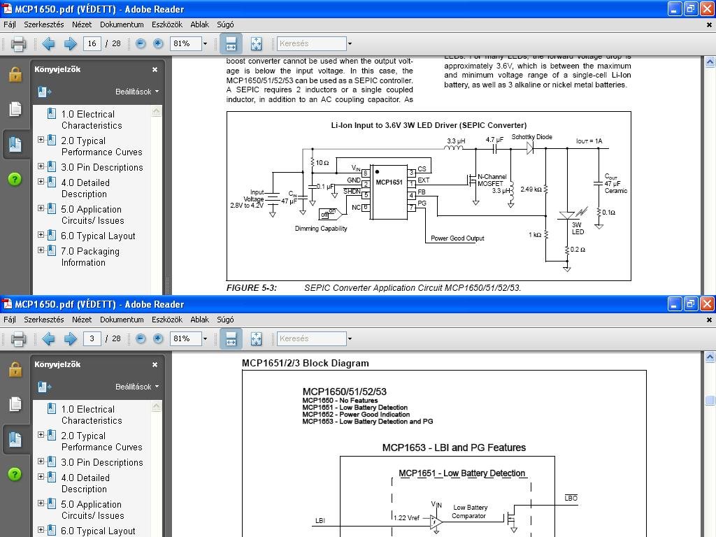
Task: Open Eszközök menu in bottom window
Action: tap(167, 320)
